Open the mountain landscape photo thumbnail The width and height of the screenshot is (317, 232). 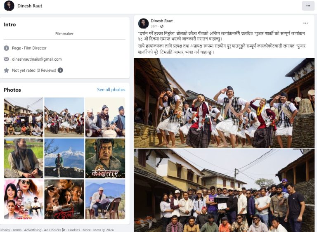64,158
